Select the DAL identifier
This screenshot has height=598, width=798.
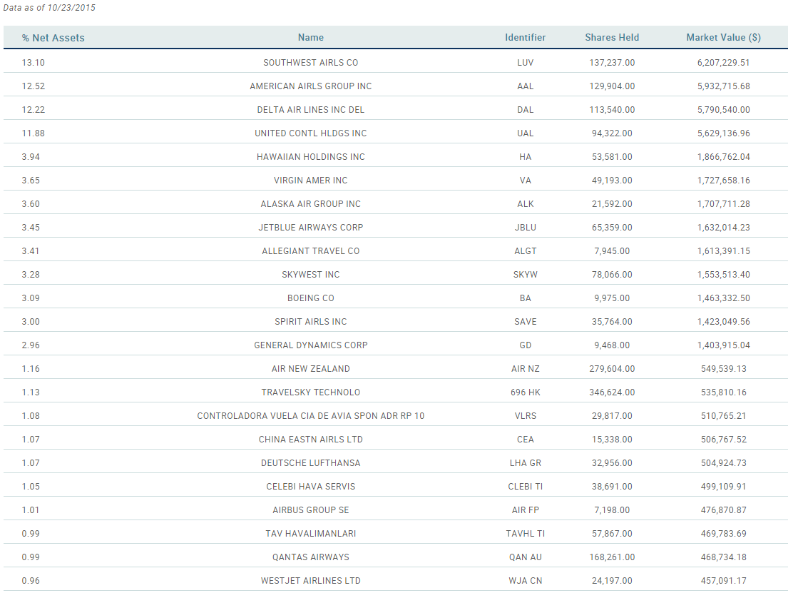point(525,109)
